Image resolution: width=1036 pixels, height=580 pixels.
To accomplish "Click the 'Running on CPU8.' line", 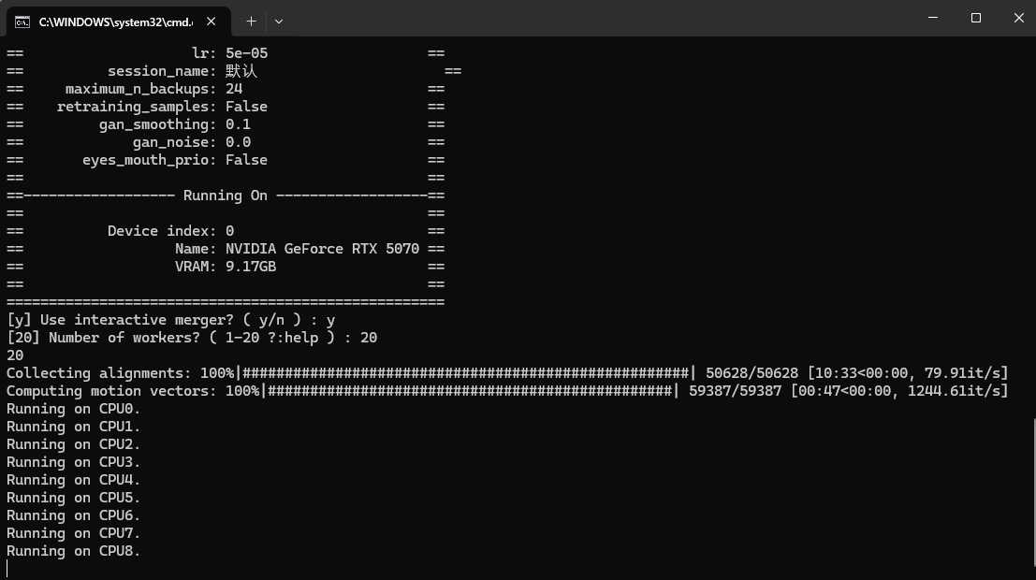I will point(73,551).
